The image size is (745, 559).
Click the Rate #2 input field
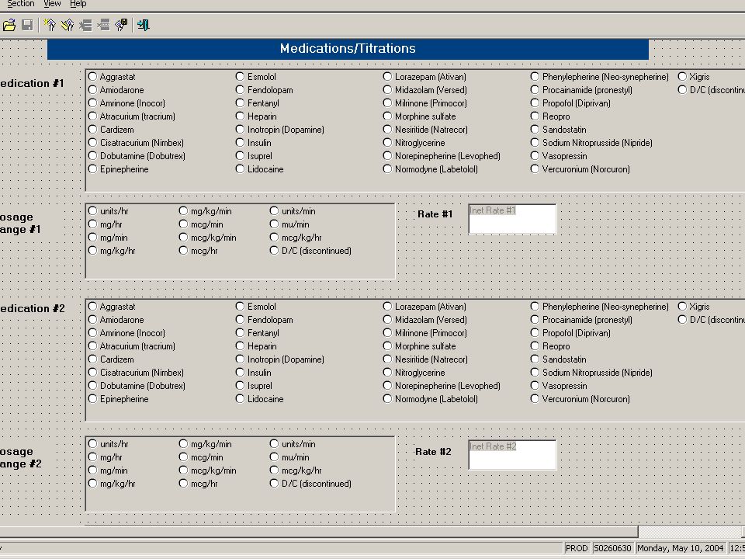pyautogui.click(x=512, y=455)
